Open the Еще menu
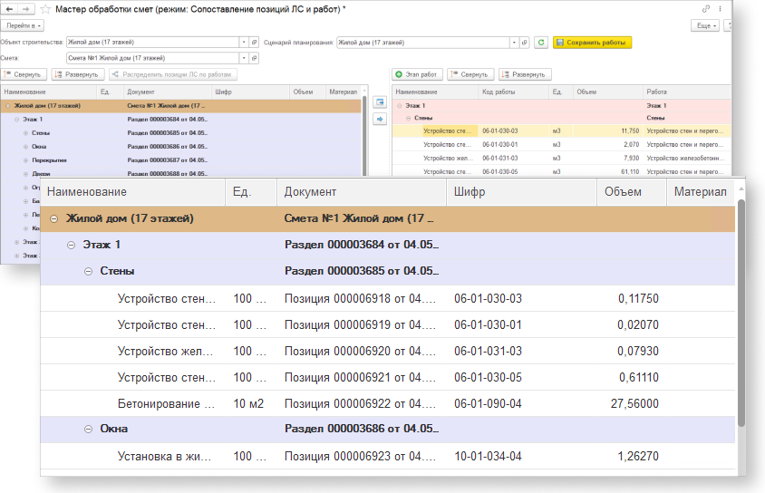Viewport: 765px width, 493px height. pos(703,26)
